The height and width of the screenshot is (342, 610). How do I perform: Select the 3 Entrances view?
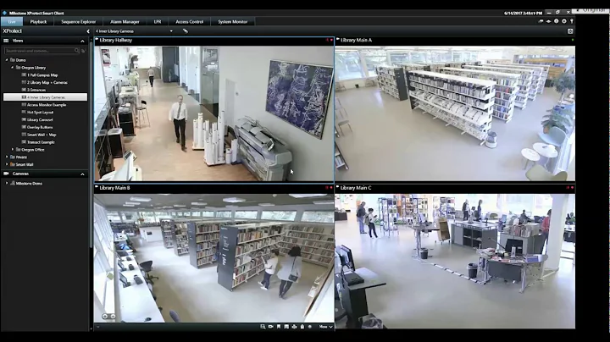(36, 90)
